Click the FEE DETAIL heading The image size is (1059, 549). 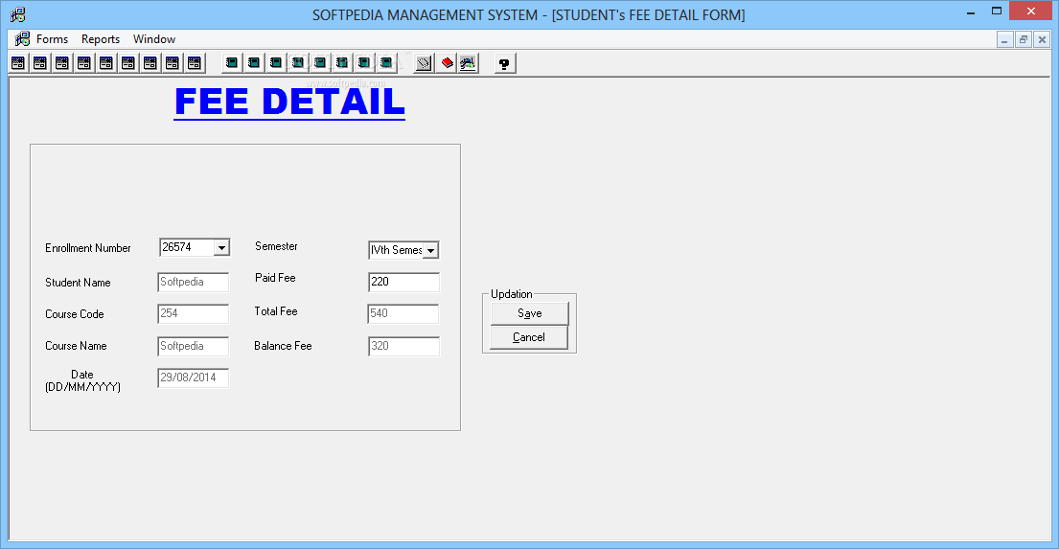coord(289,103)
